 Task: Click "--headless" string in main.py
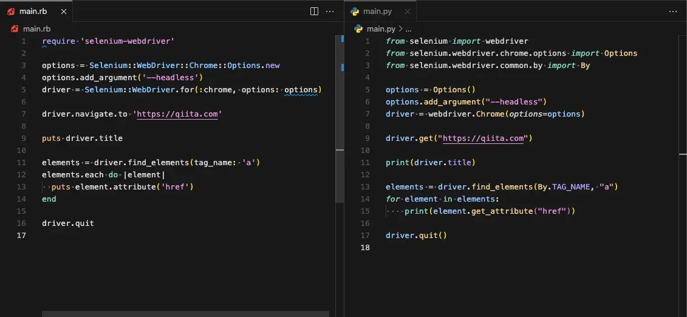pos(514,102)
